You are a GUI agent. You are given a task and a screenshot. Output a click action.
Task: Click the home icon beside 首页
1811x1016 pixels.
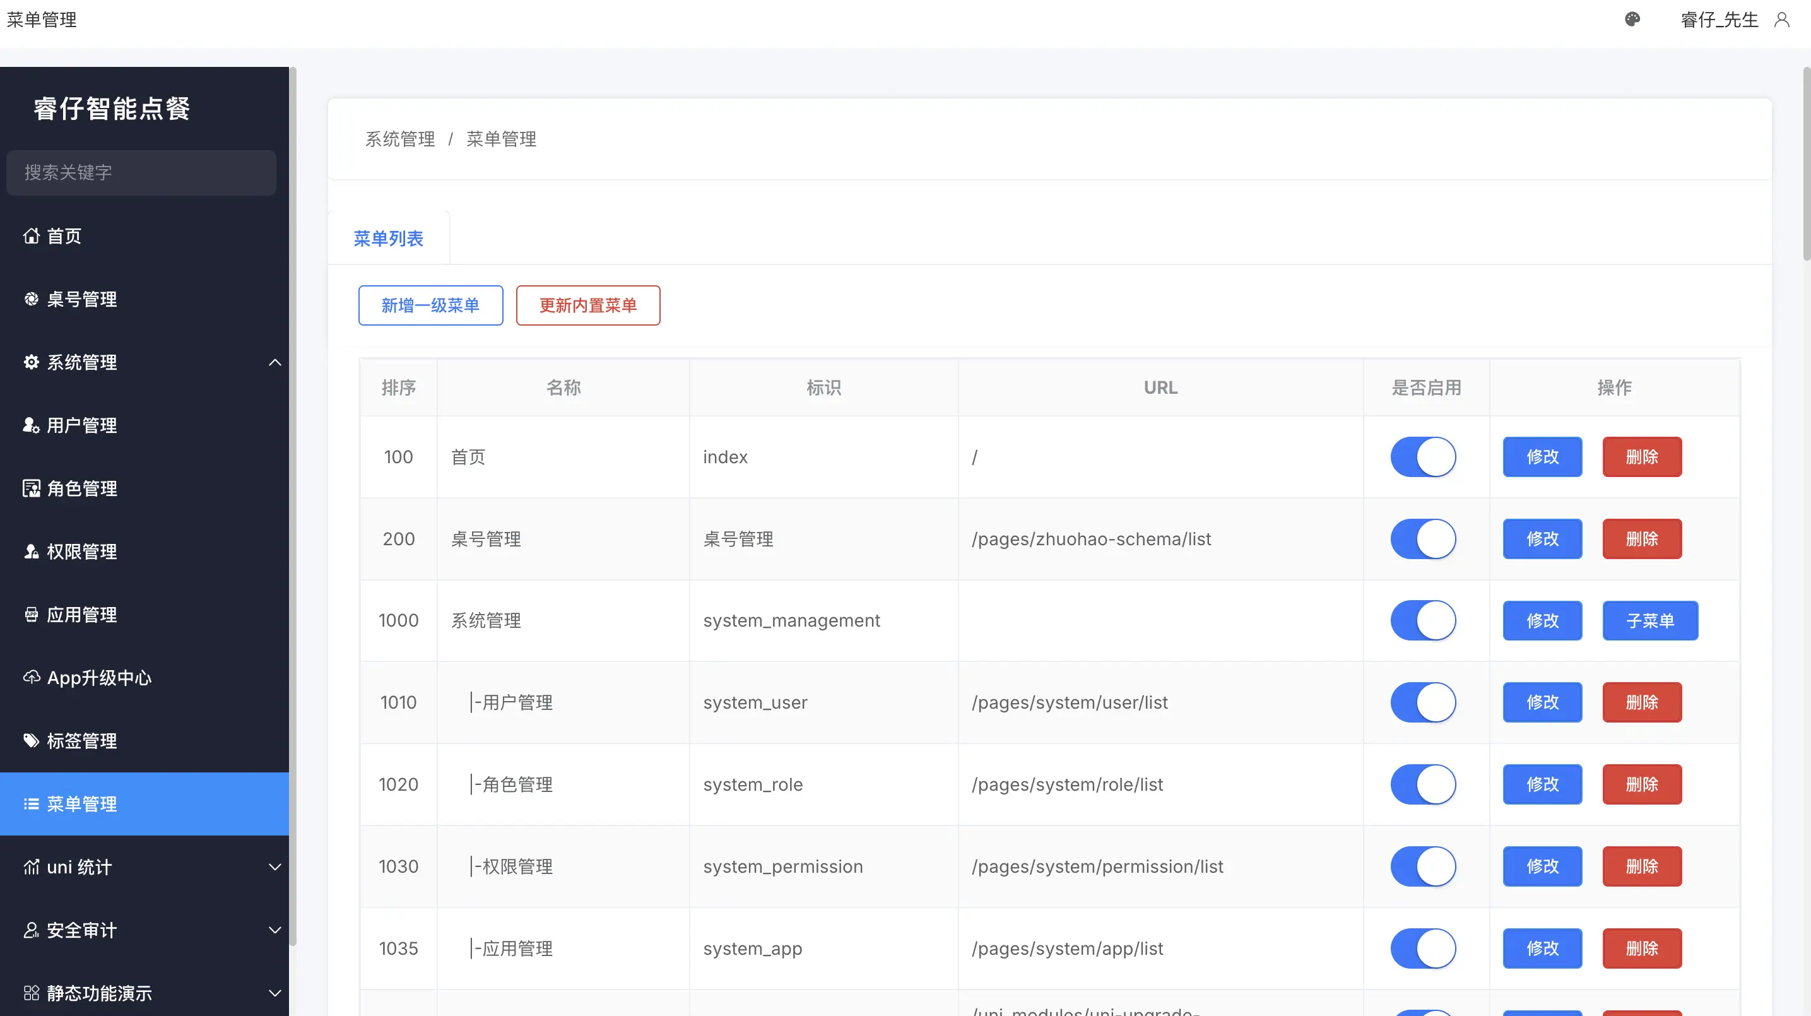[x=31, y=235]
